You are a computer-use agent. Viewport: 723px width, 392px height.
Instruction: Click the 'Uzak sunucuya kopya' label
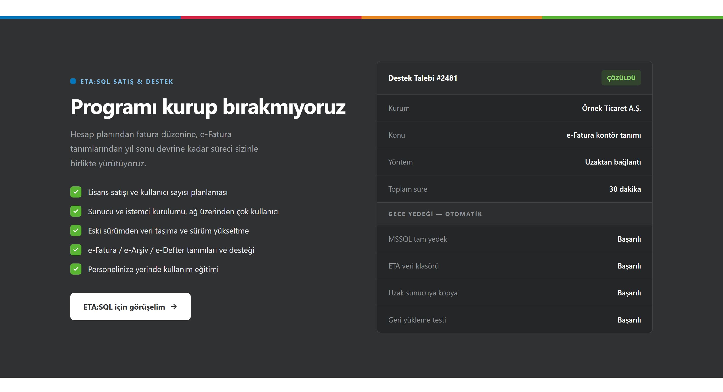(423, 293)
